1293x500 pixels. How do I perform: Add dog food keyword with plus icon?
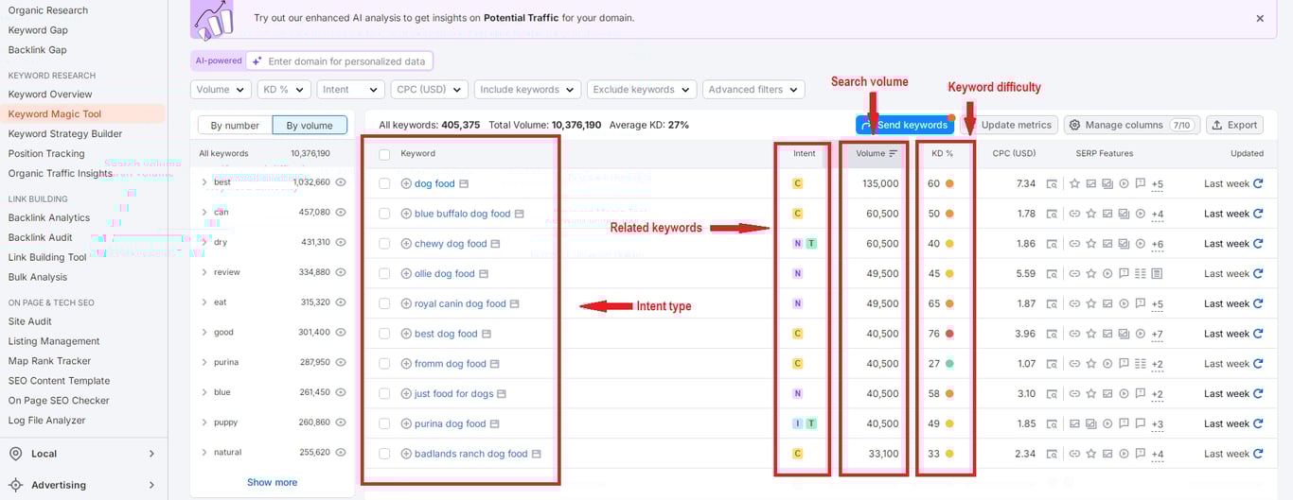(406, 183)
